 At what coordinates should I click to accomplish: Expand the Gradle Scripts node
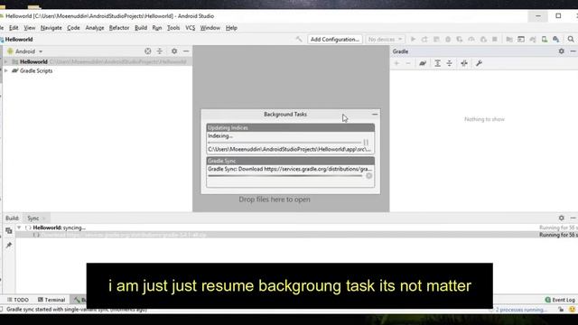click(x=5, y=70)
